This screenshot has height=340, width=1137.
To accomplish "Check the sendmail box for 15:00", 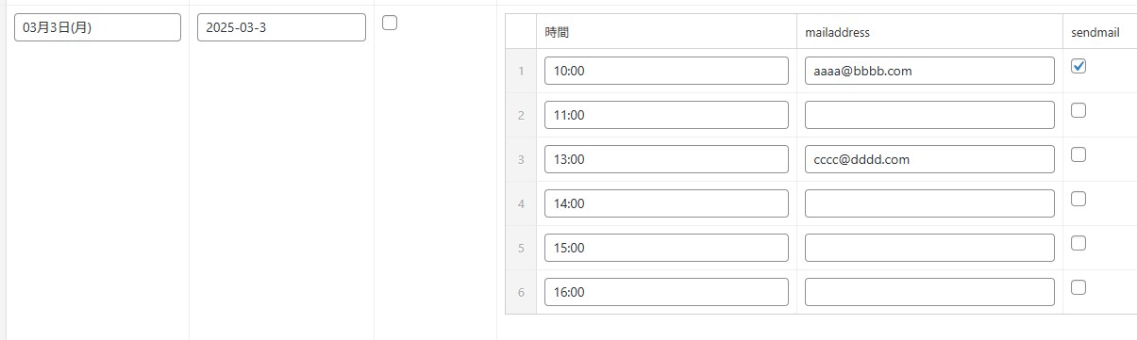I will click(x=1079, y=243).
